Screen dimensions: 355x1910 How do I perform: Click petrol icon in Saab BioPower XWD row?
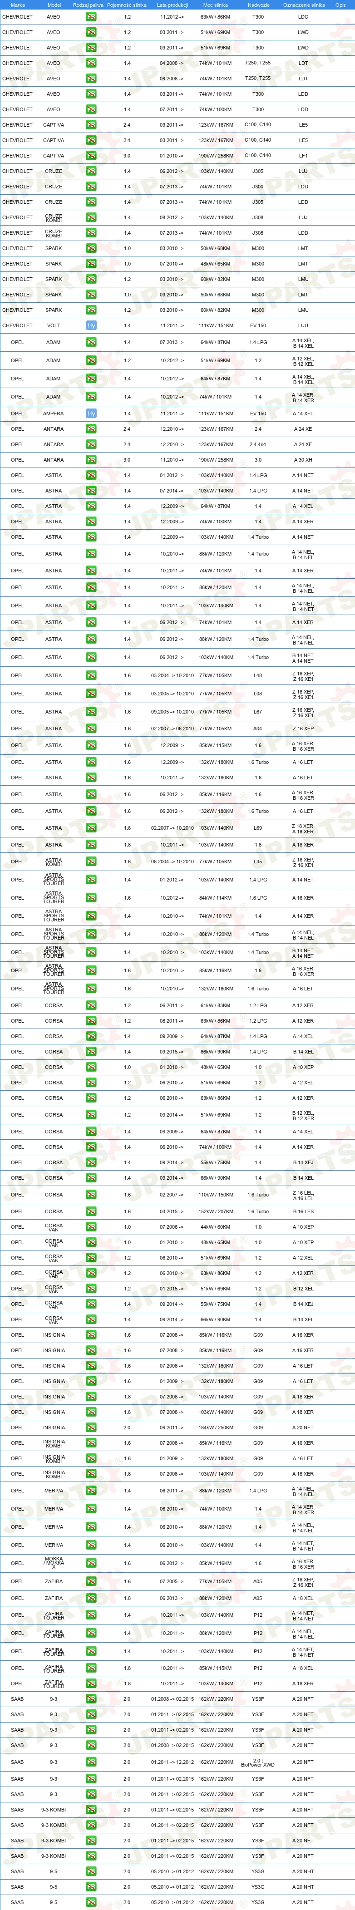point(90,1762)
